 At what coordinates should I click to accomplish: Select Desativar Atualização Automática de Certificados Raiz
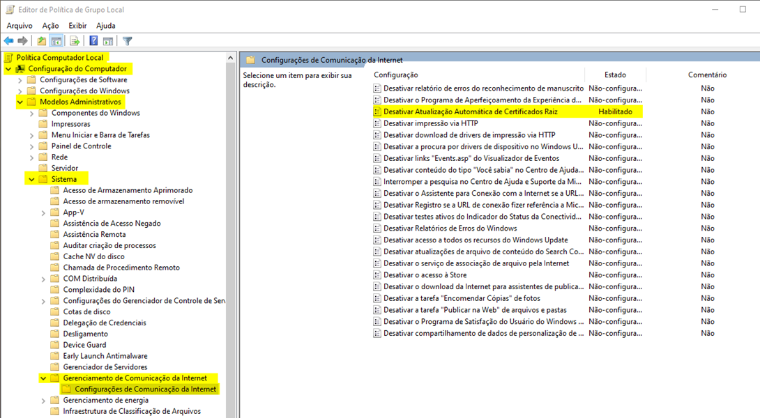point(470,112)
